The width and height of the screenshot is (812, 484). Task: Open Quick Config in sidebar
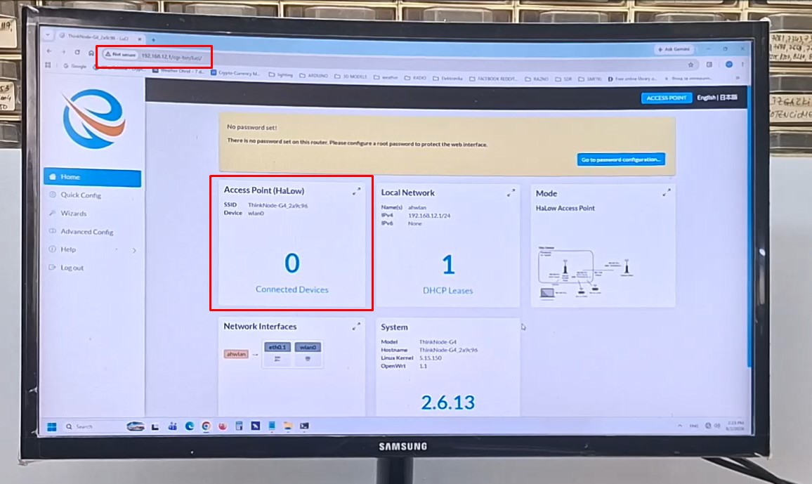coord(81,195)
